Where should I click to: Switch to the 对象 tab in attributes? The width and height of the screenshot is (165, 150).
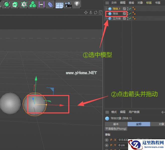click(158, 124)
